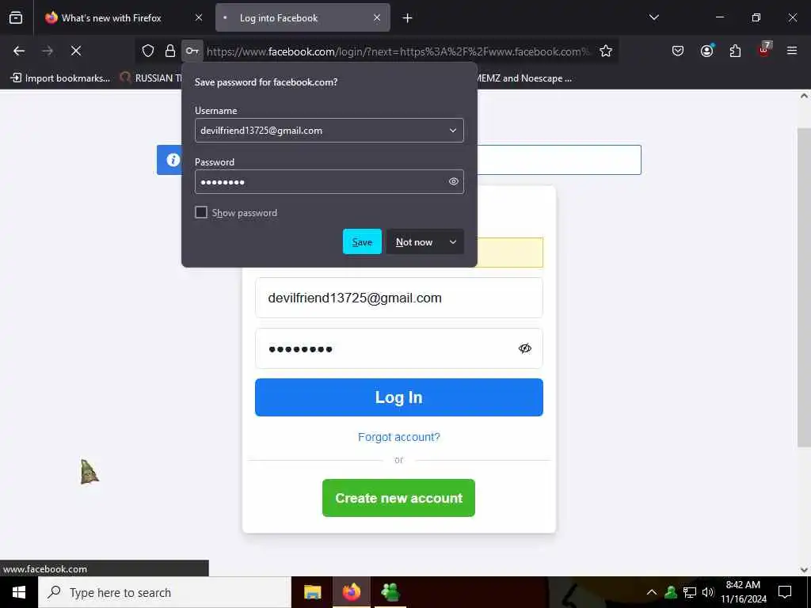Choose Not now in password prompt
The height and width of the screenshot is (608, 811).
(414, 241)
